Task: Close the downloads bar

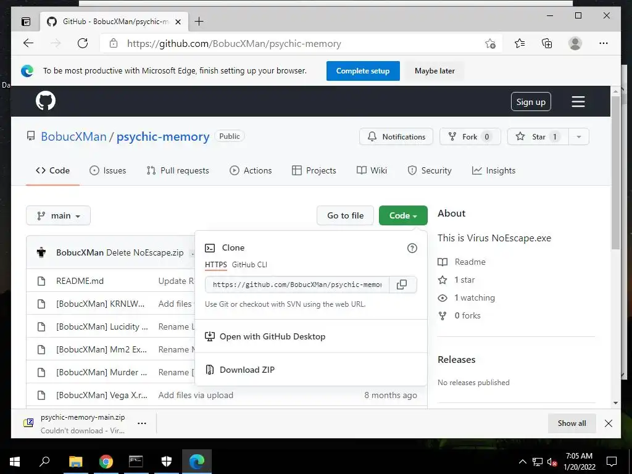Action: [x=609, y=423]
